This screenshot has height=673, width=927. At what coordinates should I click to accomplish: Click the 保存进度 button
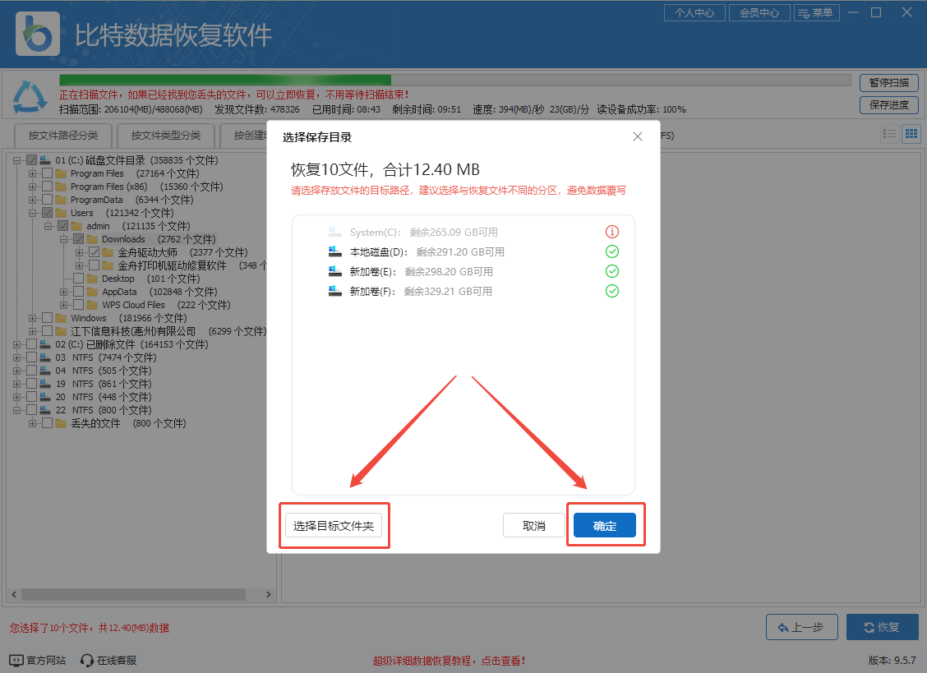(888, 104)
